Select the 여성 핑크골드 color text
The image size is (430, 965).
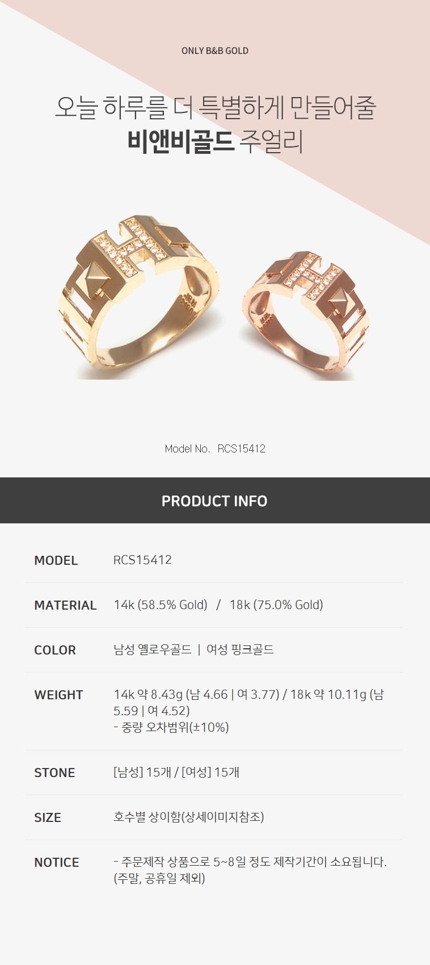click(240, 649)
